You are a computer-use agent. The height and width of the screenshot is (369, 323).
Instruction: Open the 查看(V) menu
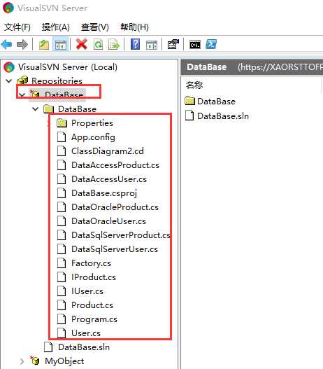click(95, 27)
